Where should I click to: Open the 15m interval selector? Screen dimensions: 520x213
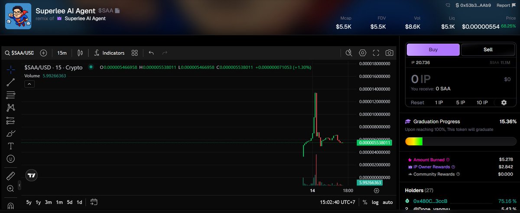pos(62,53)
